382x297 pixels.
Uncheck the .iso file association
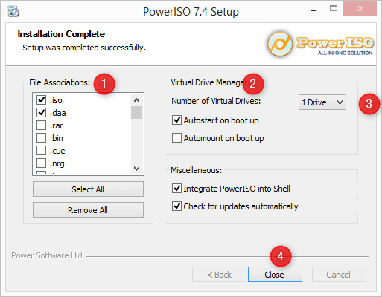(41, 100)
